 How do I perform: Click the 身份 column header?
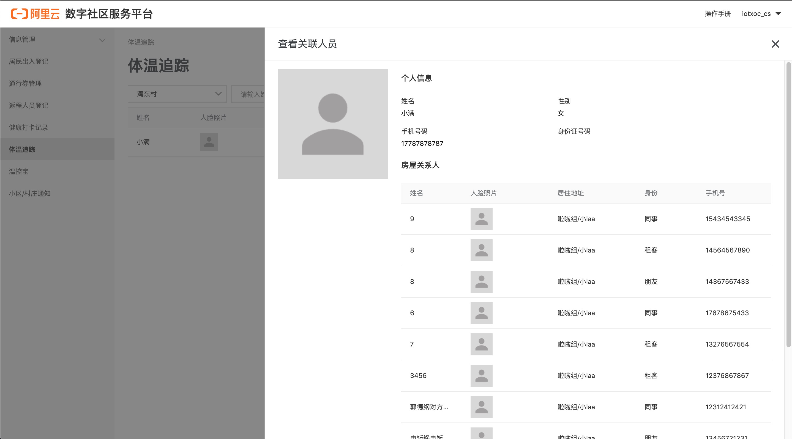coord(651,193)
